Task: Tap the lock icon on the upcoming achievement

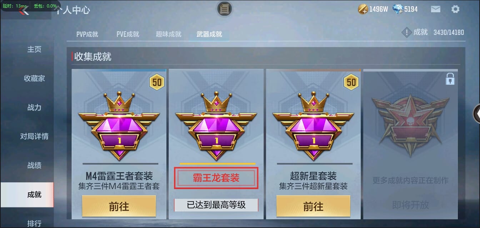Action: pyautogui.click(x=450, y=79)
